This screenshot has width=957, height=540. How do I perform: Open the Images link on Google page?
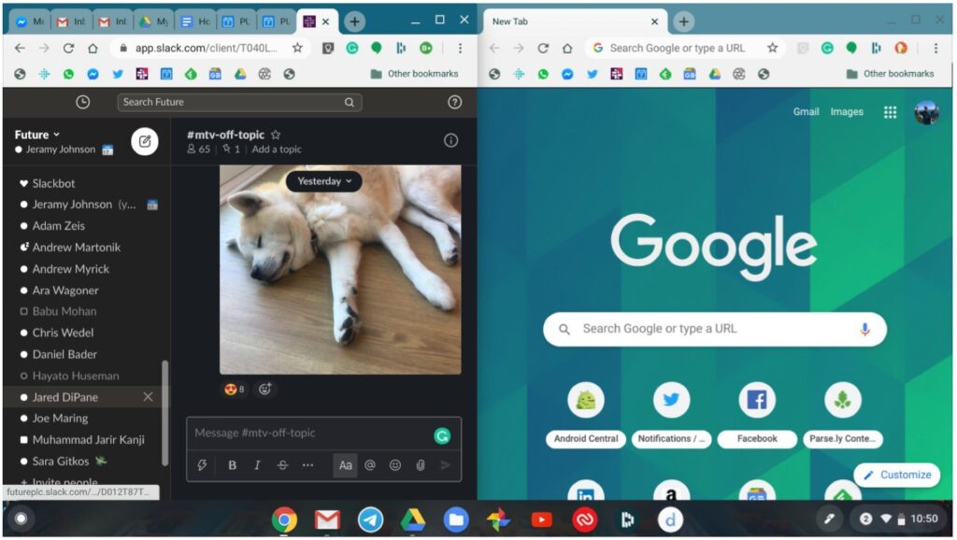(847, 112)
